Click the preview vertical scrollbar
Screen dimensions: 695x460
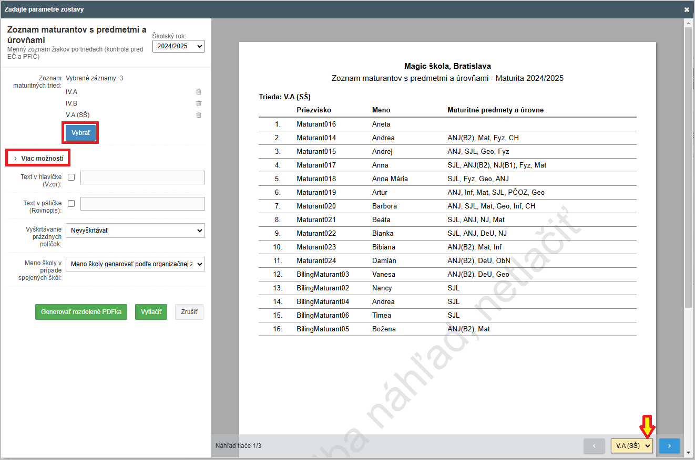coord(688,168)
